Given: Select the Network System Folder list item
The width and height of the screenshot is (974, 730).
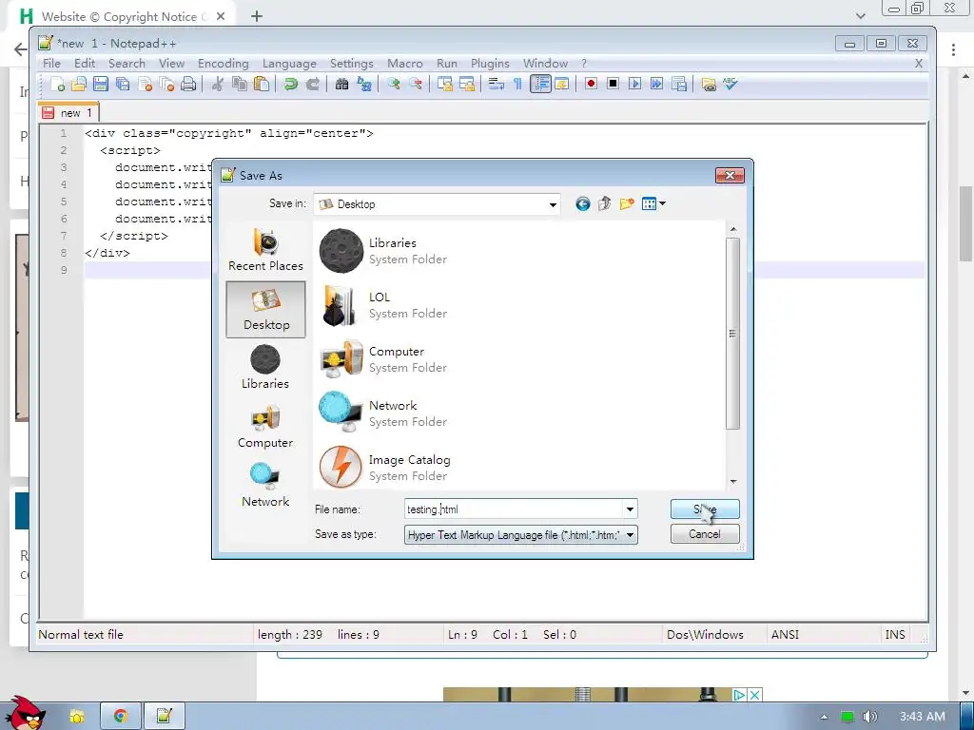Looking at the screenshot, I should [x=384, y=413].
